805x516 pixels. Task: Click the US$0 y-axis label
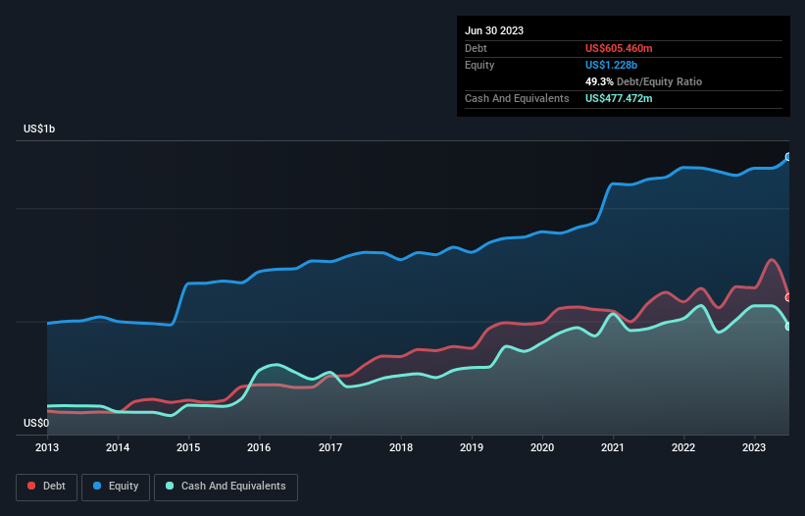pos(36,423)
